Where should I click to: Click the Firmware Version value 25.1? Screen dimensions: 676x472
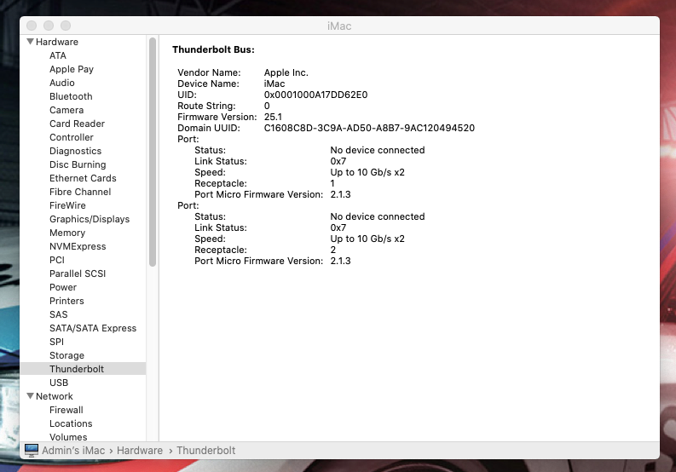click(273, 117)
